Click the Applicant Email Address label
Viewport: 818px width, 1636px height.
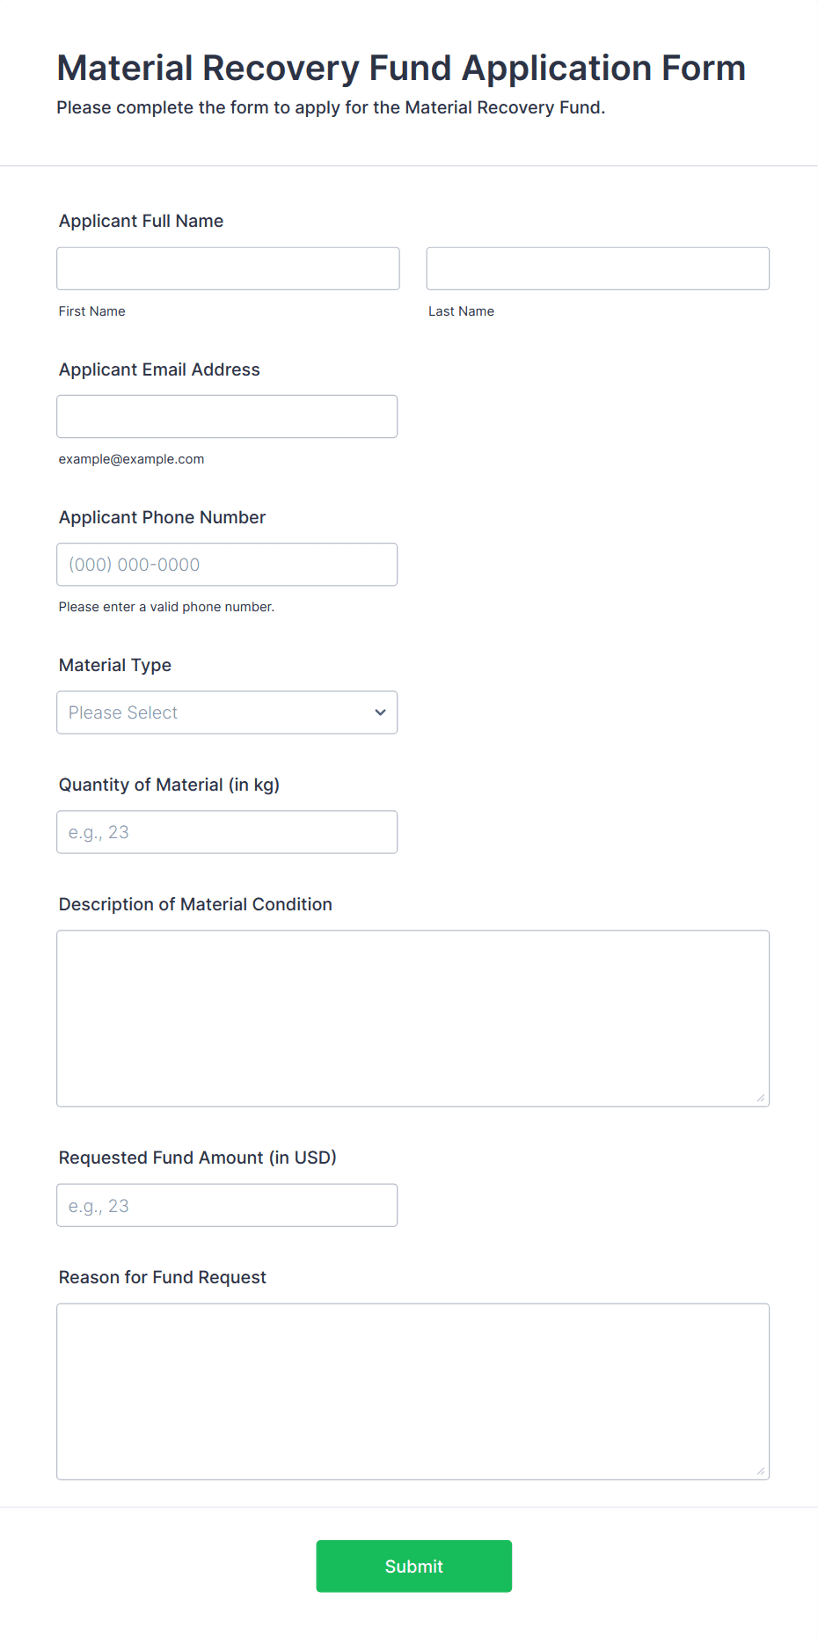tap(159, 369)
